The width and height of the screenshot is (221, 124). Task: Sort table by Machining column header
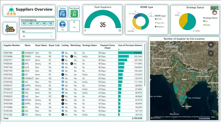pos(75,45)
